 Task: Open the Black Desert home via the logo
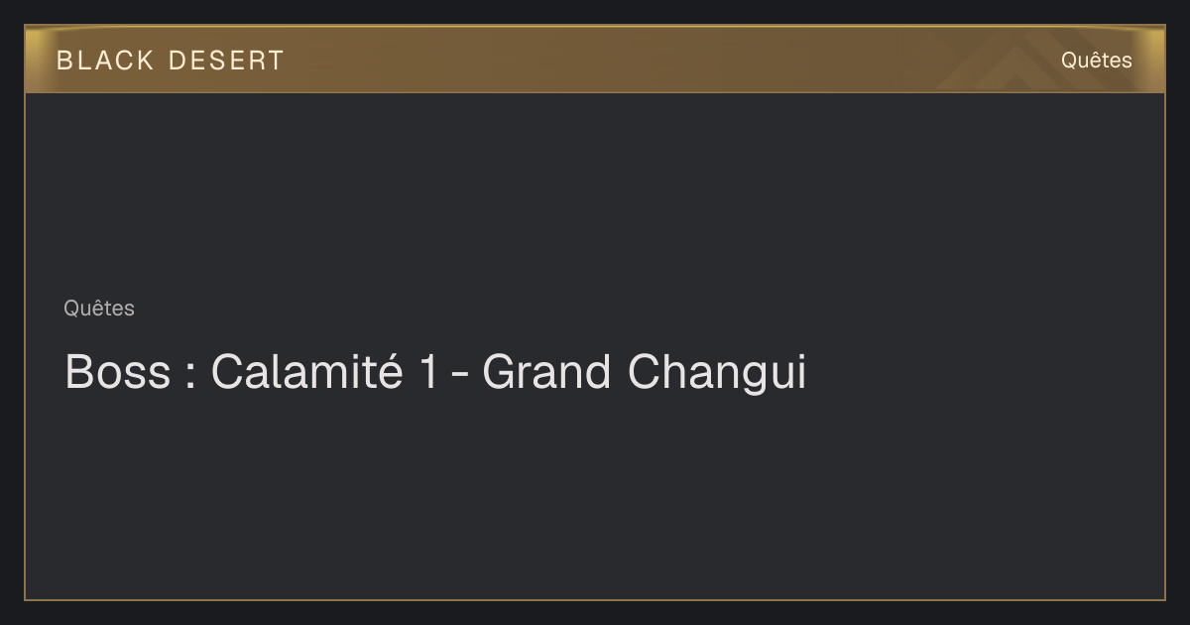[x=170, y=61]
